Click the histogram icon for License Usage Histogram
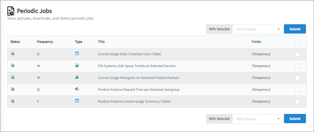The width and height of the screenshot is (314, 132). tap(77, 77)
